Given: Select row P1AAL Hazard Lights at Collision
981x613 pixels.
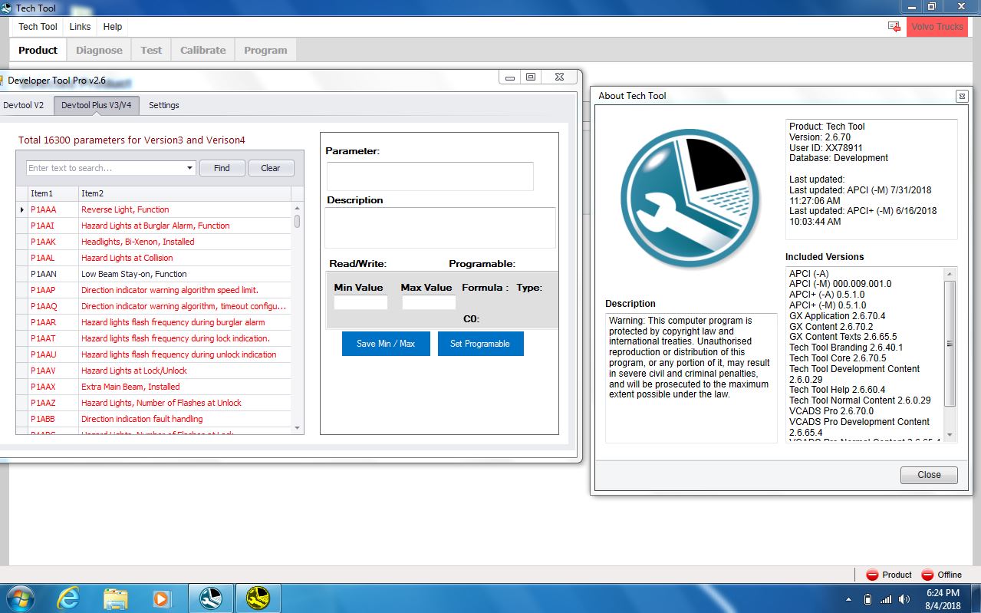Looking at the screenshot, I should [153, 258].
